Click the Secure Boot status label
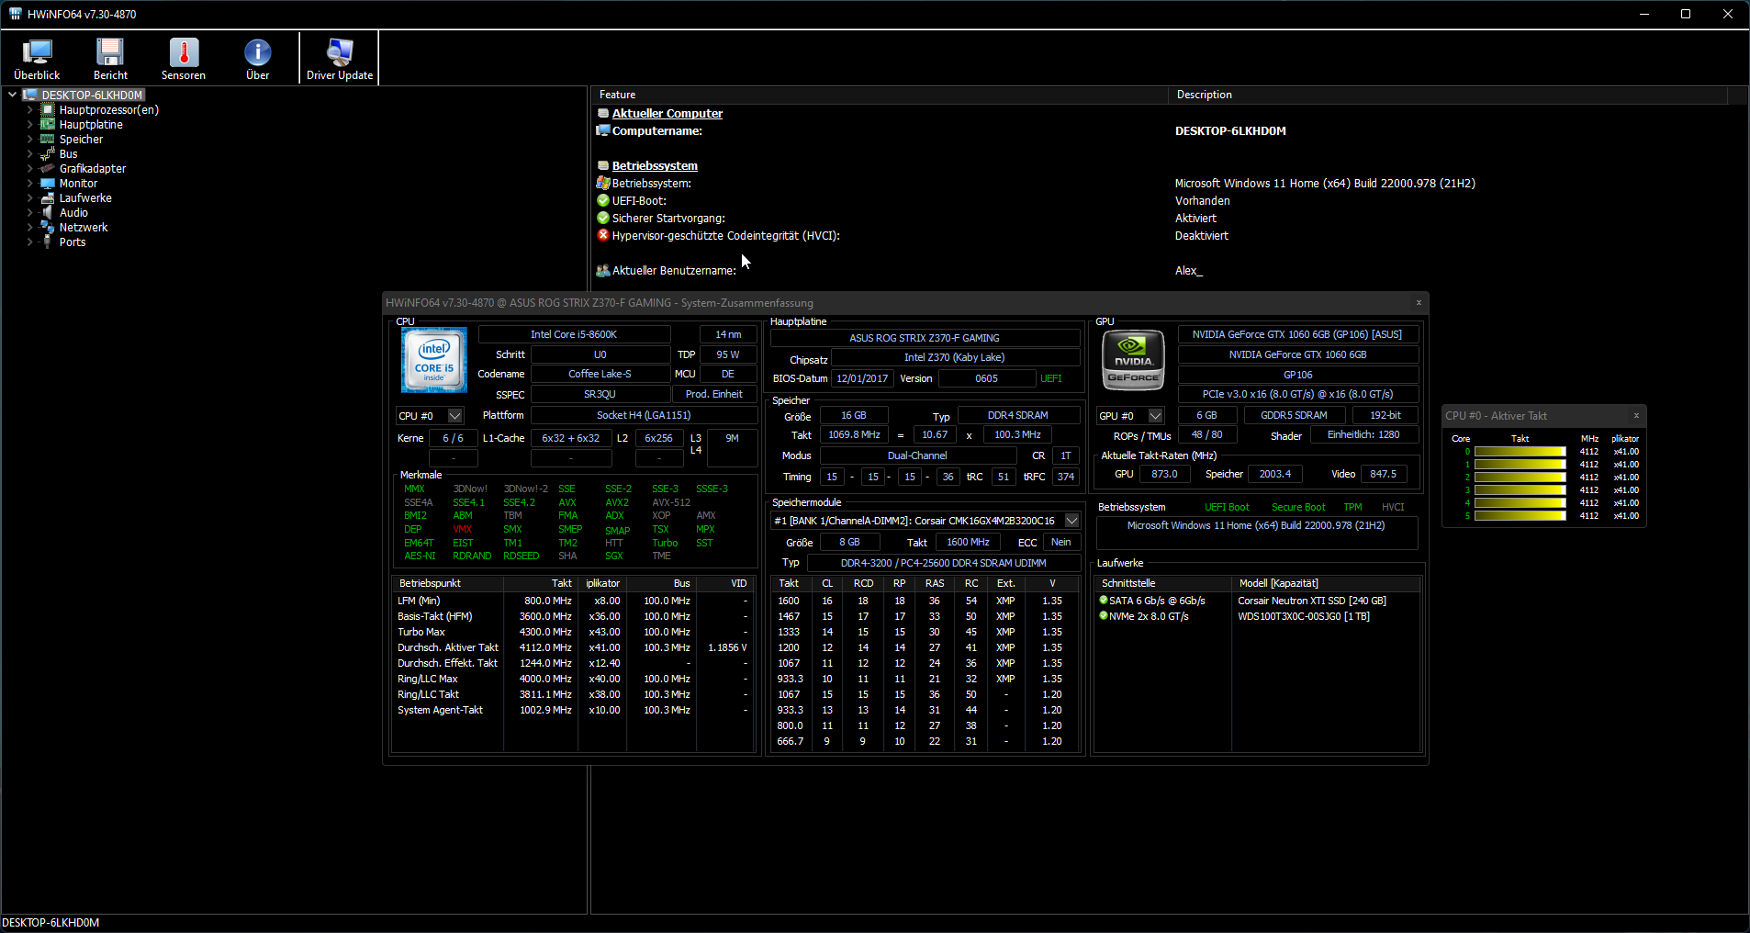The height and width of the screenshot is (933, 1750). click(x=1298, y=507)
